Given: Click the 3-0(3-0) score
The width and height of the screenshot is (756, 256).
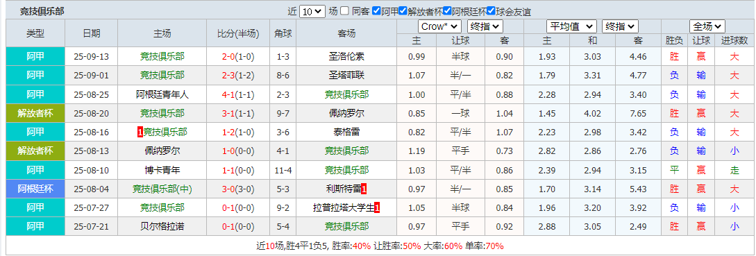Looking at the screenshot, I should (238, 189).
